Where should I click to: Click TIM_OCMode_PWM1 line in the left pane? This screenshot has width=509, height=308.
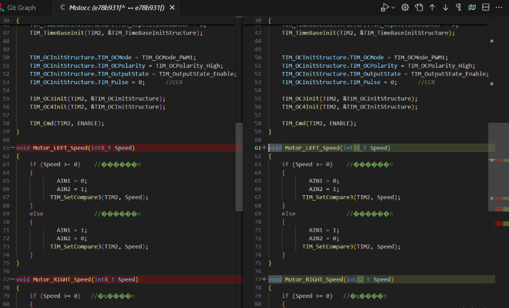tap(113, 57)
